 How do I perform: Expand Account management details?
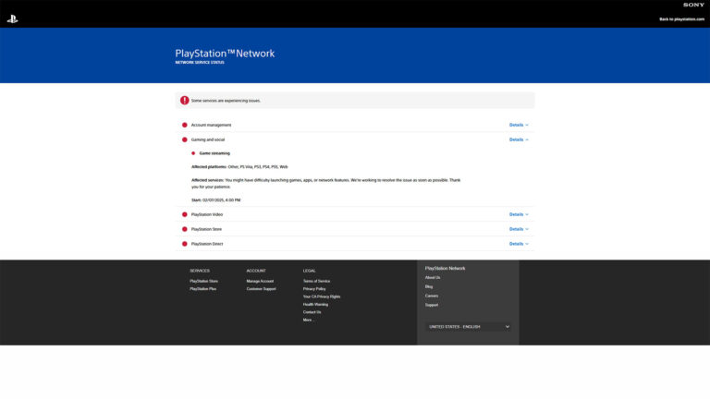[x=519, y=125]
